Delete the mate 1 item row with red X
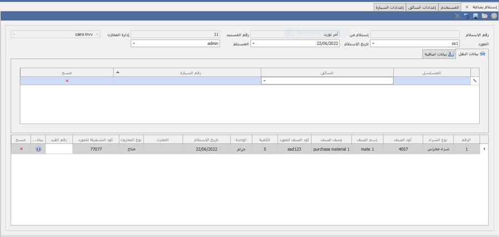 [22, 149]
